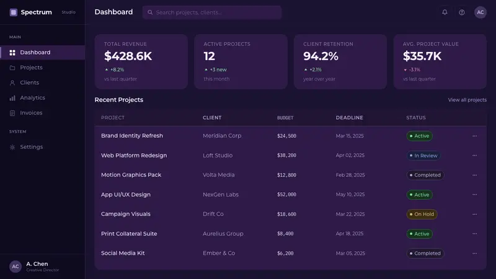Open Invoices in sidebar
The image size is (496, 279).
(x=42, y=113)
